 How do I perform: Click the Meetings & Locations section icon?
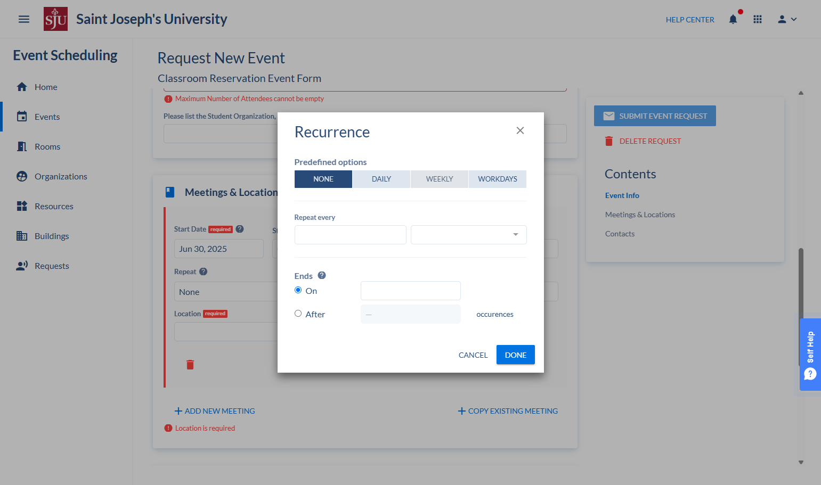click(x=170, y=192)
